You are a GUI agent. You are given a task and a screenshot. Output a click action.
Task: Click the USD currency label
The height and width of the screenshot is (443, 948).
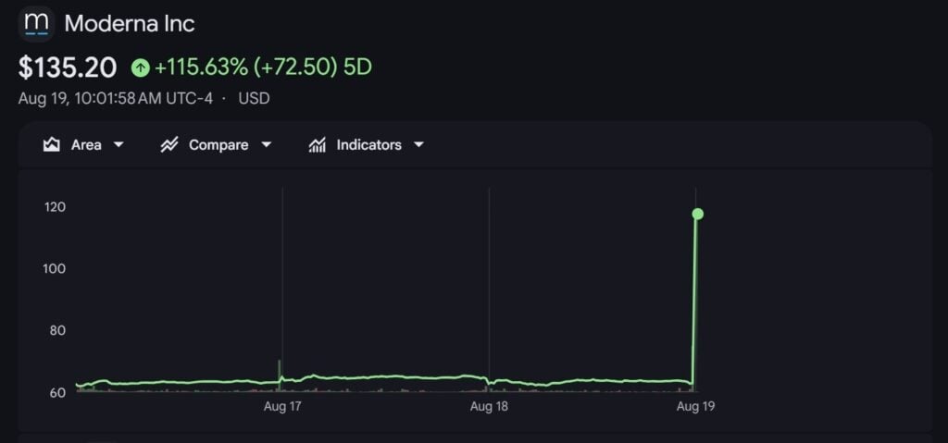pos(254,98)
